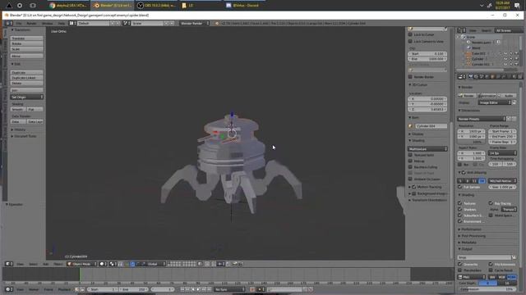Click the Translate button
Image resolution: width=526 pixels, height=295 pixels.
pos(27,39)
